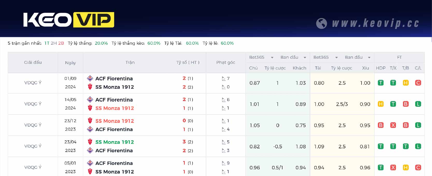Click red C badge in 05/01 2023 row

[x=418, y=168]
